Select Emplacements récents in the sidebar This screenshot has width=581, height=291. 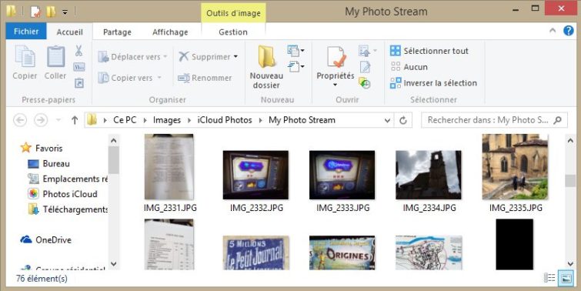(68, 179)
